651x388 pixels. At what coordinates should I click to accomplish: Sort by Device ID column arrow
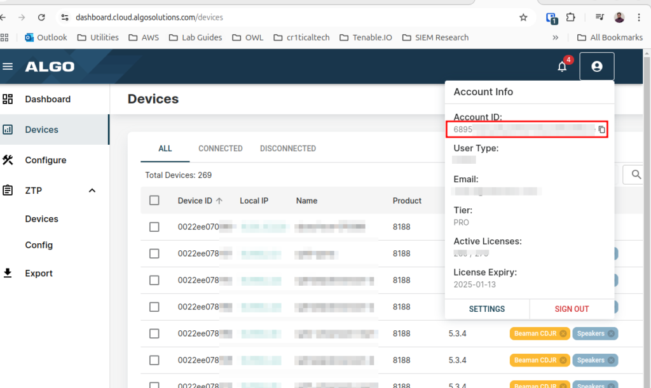(219, 201)
